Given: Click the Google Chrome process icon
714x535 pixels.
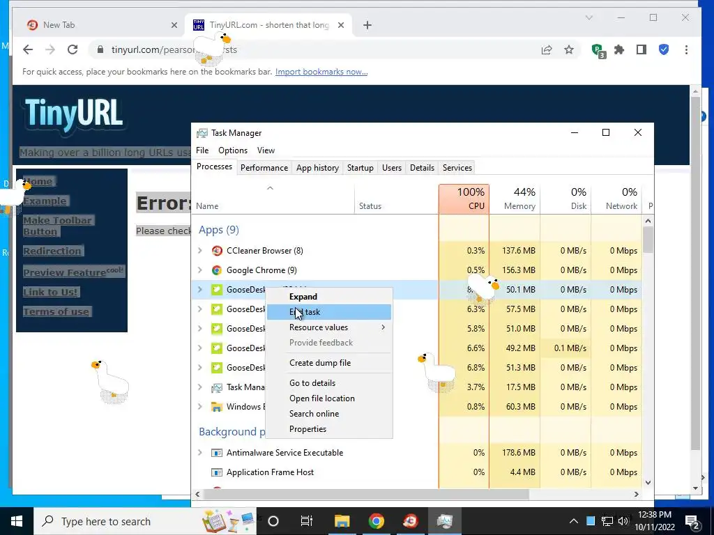Looking at the screenshot, I should point(217,270).
